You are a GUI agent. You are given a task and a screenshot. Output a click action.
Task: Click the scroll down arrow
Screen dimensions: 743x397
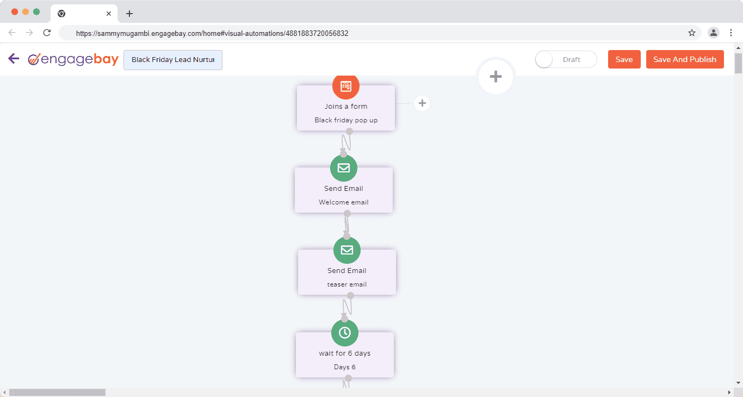[x=738, y=383]
